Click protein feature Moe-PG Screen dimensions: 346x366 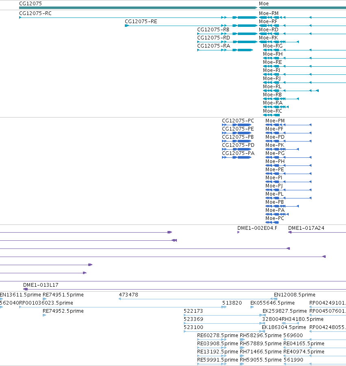tap(275, 154)
